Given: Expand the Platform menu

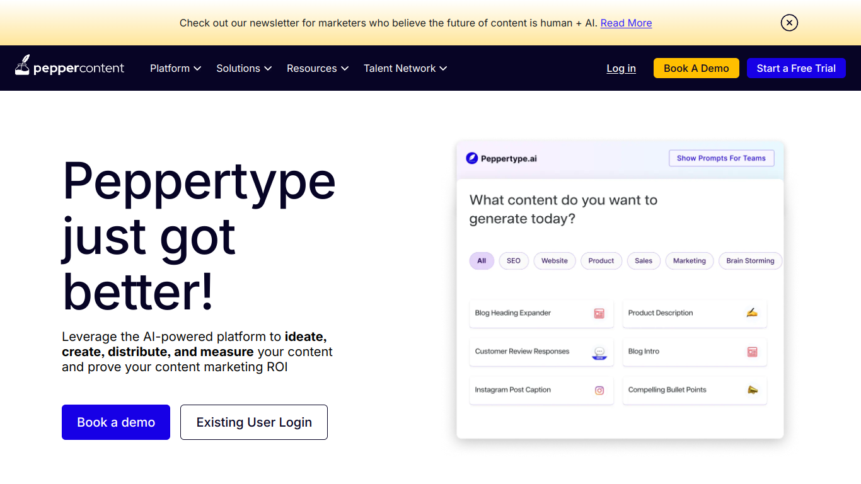Looking at the screenshot, I should coord(175,68).
